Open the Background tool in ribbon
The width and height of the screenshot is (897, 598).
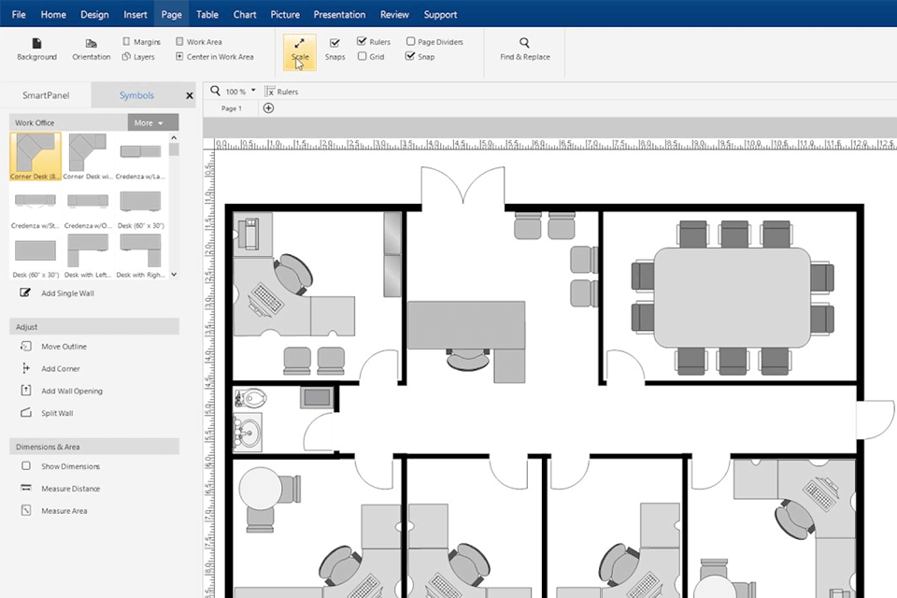tap(36, 49)
